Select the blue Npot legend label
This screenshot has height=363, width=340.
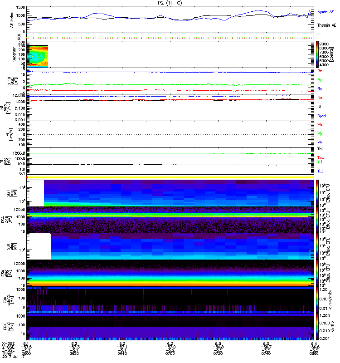pos(322,116)
